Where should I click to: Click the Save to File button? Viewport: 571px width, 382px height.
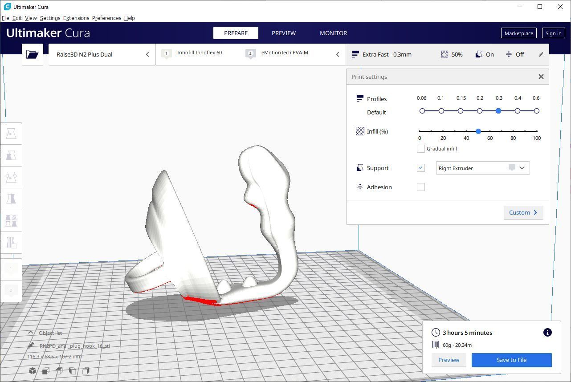tap(511, 360)
